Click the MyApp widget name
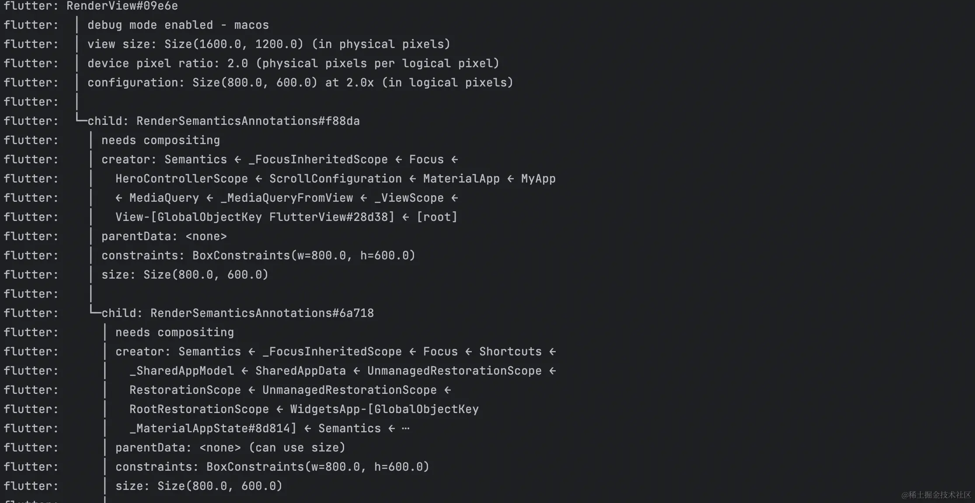The height and width of the screenshot is (503, 975). (538, 179)
